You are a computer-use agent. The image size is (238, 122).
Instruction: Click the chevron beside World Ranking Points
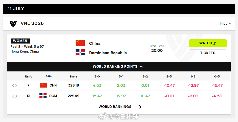tap(141, 67)
